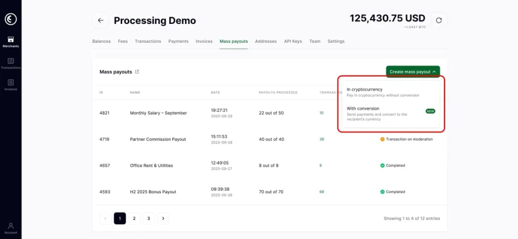Image resolution: width=518 pixels, height=239 pixels.
Task: Click transaction count 38 for Partner Commission Payout
Action: [321, 139]
